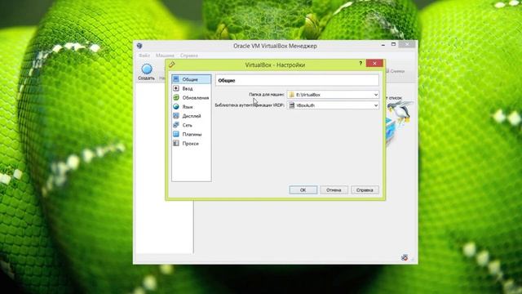Expand the VRDP authentication library dropdown arrow
522x294 pixels.
376,105
